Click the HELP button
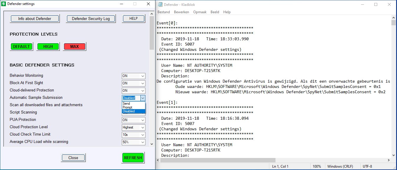 click(134, 19)
